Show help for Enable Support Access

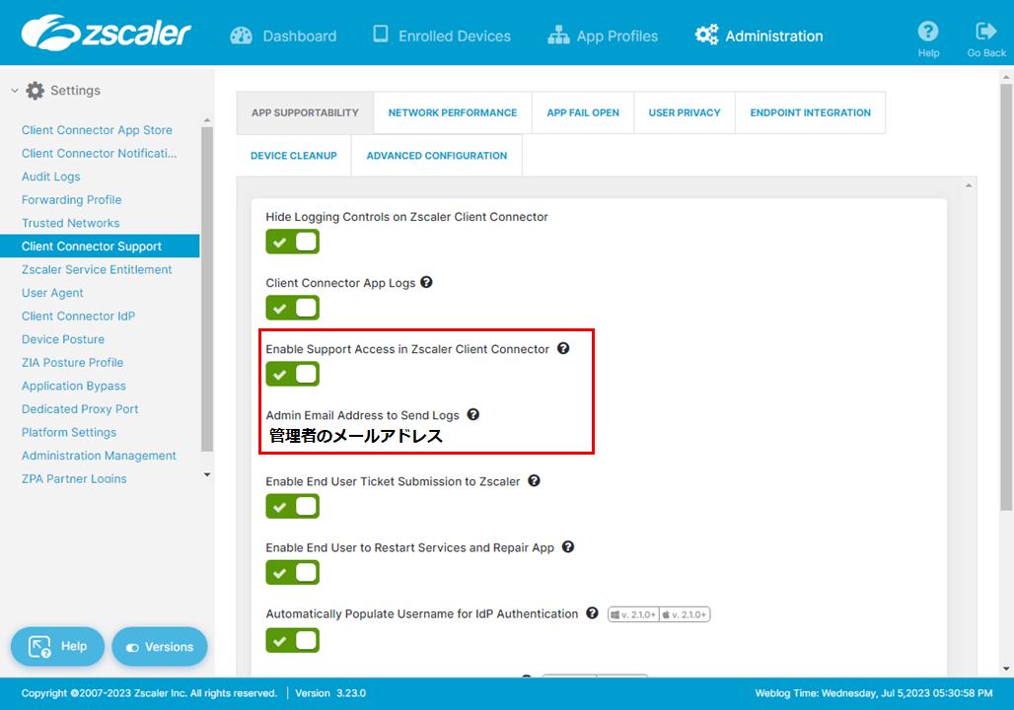[563, 348]
